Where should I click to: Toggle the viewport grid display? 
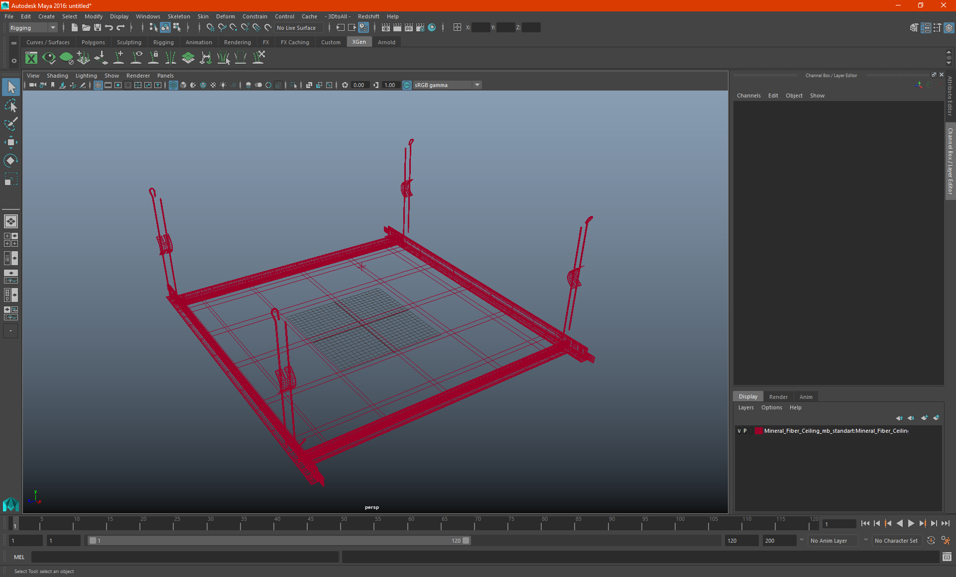pos(98,85)
